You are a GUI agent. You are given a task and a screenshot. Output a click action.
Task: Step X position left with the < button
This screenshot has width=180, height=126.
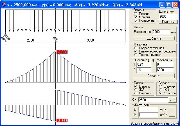click(x=170, y=100)
